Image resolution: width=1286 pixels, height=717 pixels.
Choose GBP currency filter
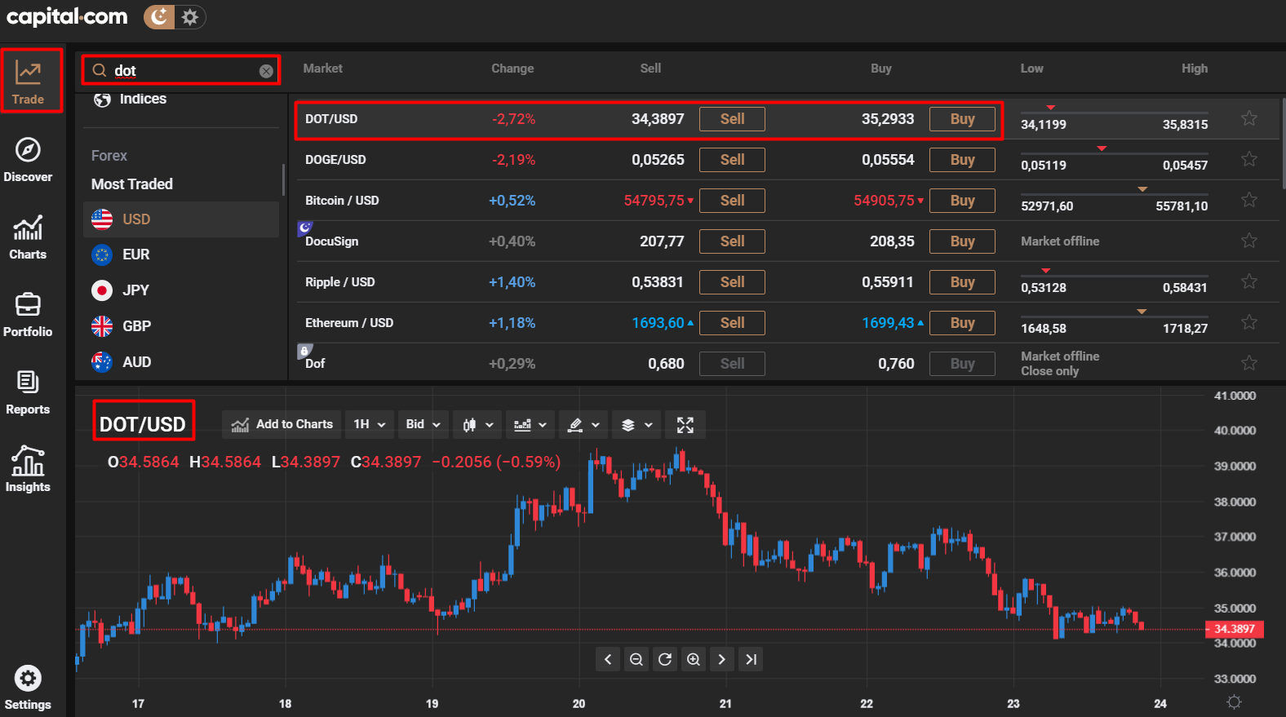(x=181, y=326)
